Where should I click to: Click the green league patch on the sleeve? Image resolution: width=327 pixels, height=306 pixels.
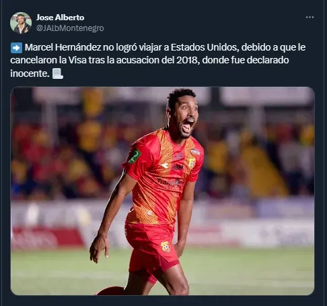pos(135,156)
